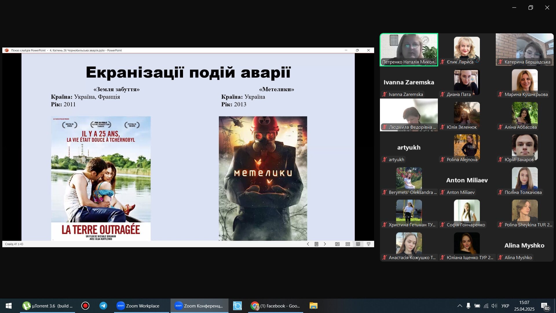The width and height of the screenshot is (556, 313).
Task: Select Єпик Лариса participant tile
Action: click(x=467, y=50)
